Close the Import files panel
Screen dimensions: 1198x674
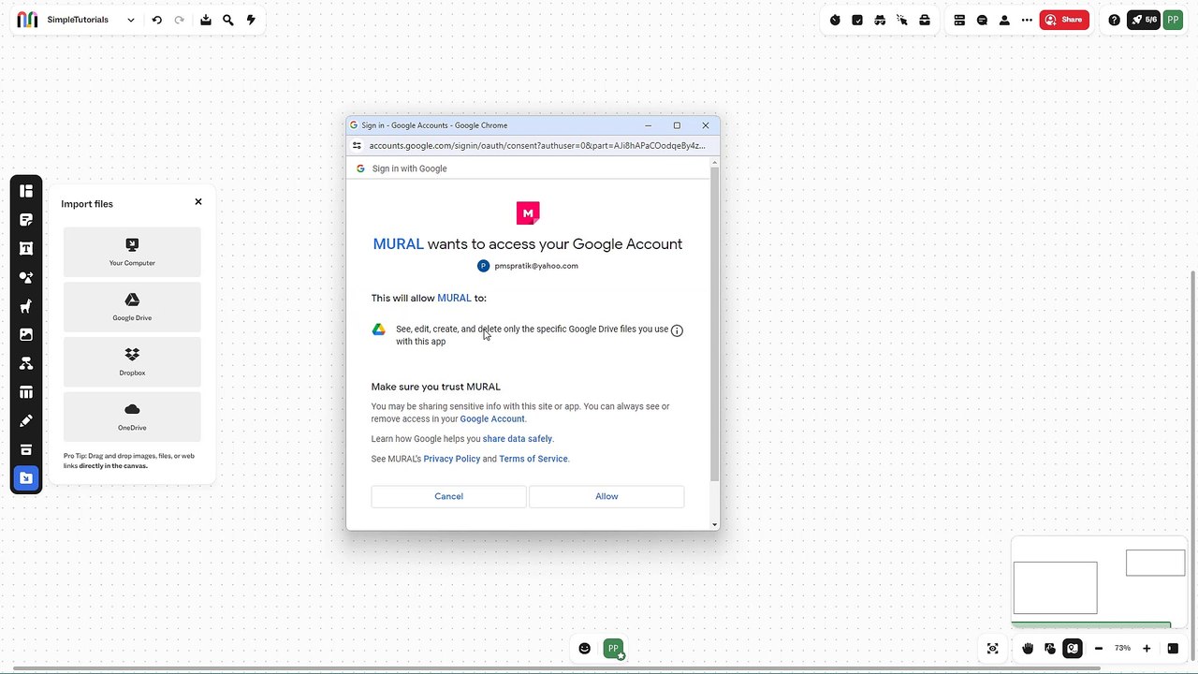point(198,201)
